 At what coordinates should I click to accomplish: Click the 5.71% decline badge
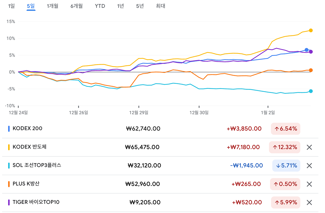(x=286, y=166)
